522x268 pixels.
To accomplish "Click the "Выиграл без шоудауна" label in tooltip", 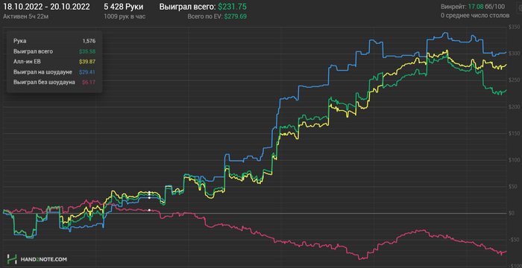I will [x=44, y=82].
